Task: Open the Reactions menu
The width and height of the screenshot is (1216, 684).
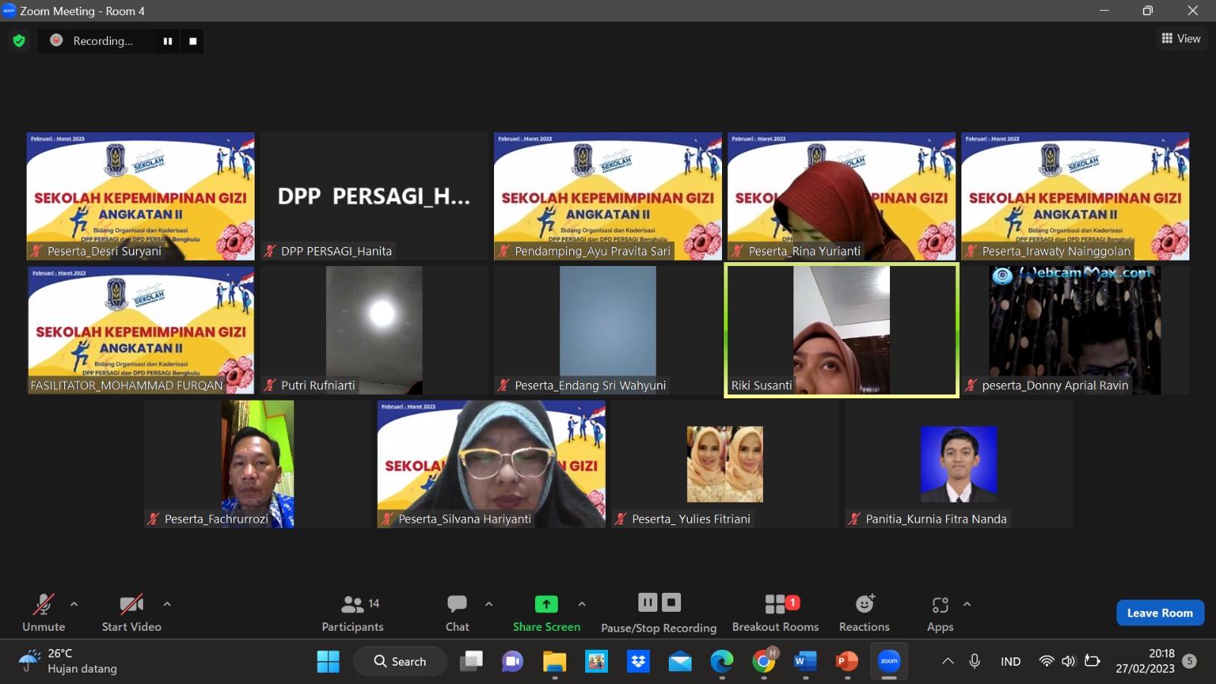Action: pyautogui.click(x=864, y=613)
